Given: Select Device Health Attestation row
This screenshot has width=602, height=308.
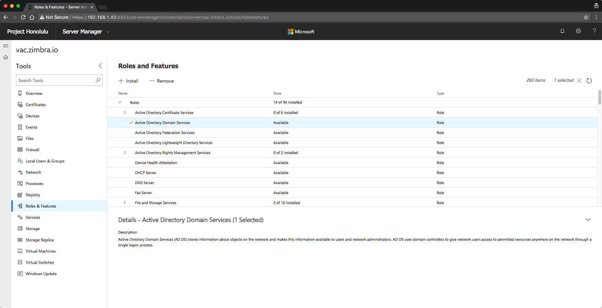Looking at the screenshot, I should coord(352,163).
